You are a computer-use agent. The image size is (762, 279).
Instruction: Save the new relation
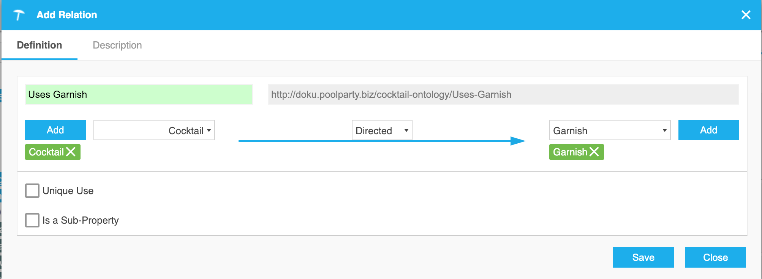[643, 257]
